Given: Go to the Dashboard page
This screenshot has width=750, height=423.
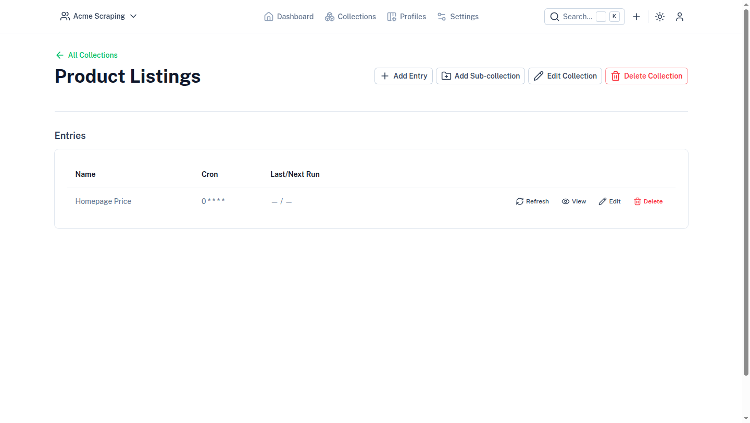Looking at the screenshot, I should (289, 17).
